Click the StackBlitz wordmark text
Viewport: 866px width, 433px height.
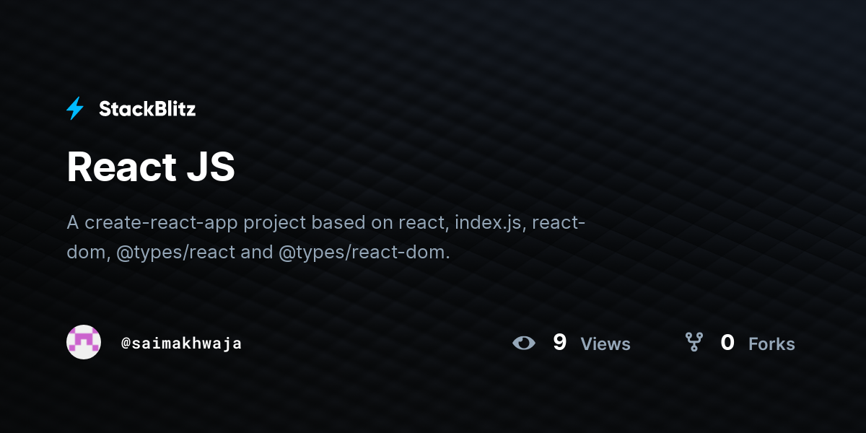(147, 109)
